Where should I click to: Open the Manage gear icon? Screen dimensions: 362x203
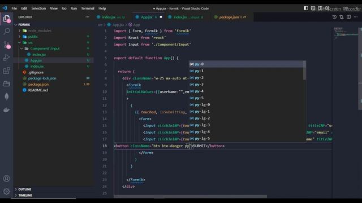click(x=6, y=191)
